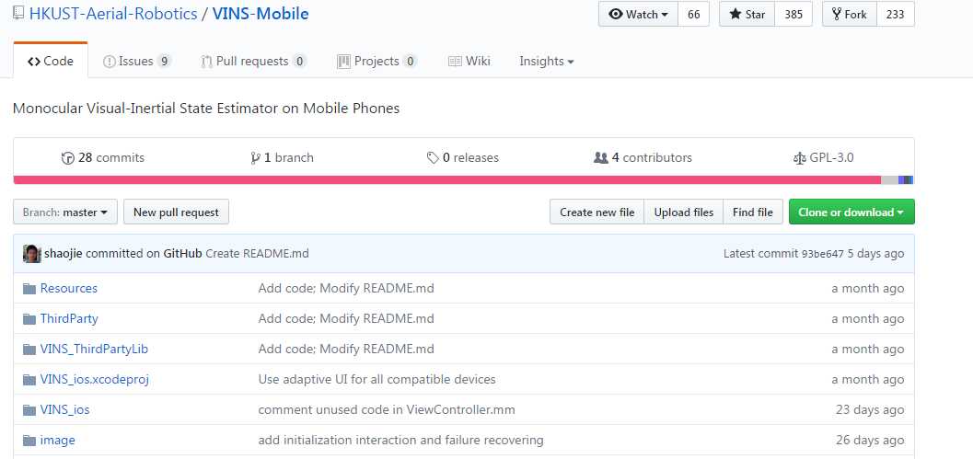Click the folder icon beside Resources

click(29, 289)
